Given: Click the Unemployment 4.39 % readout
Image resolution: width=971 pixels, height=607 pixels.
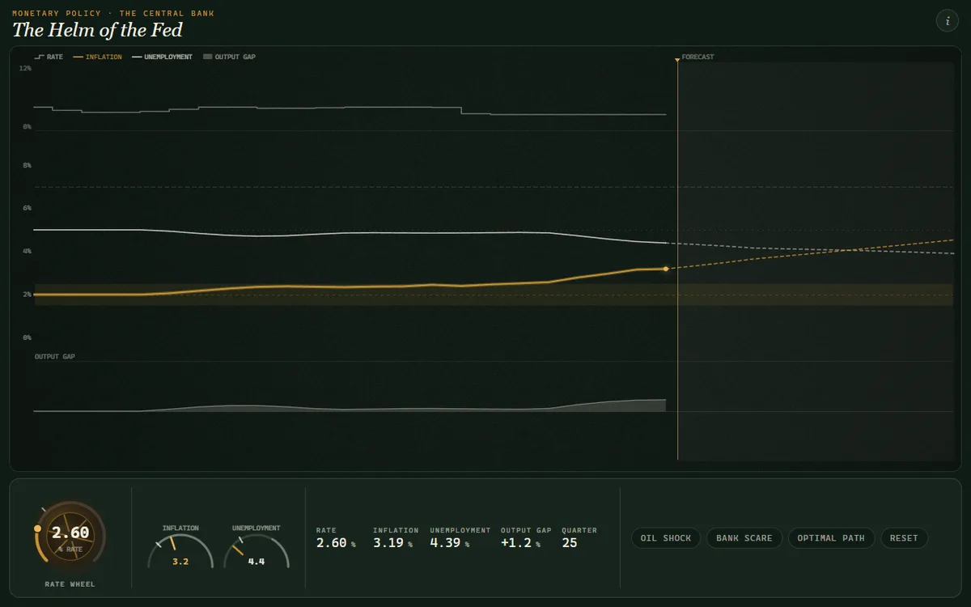Looking at the screenshot, I should click(460, 537).
